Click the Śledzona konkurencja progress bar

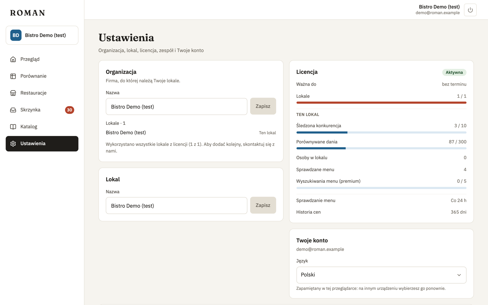(381, 132)
